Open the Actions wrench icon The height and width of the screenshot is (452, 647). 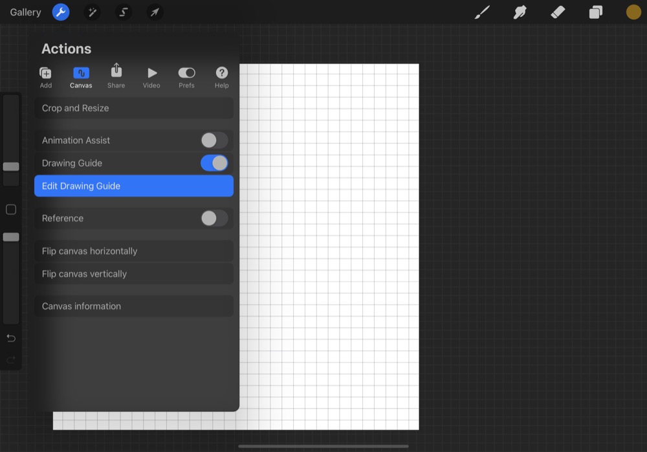[x=61, y=12]
